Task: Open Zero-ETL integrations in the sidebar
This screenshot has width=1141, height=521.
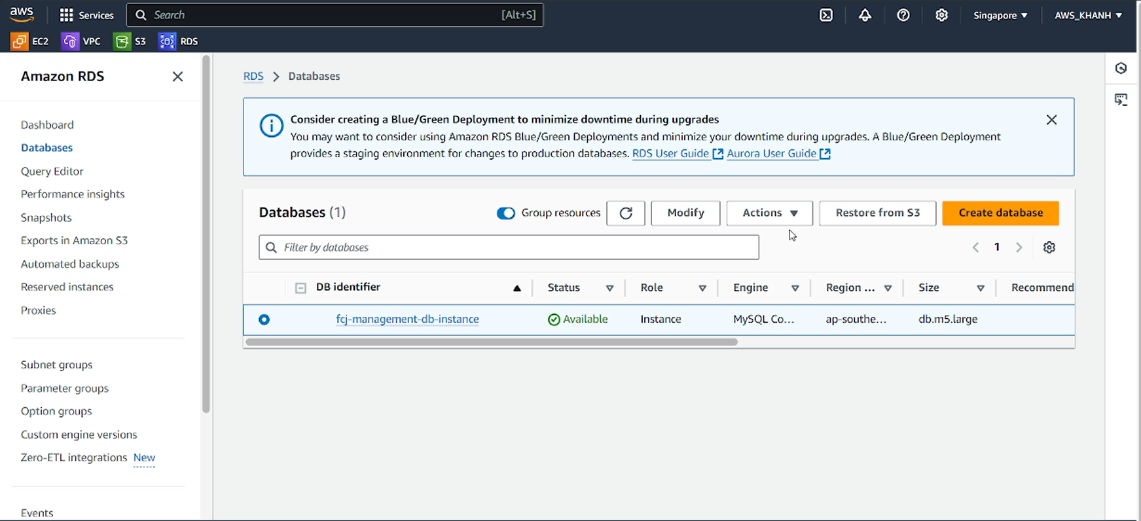Action: 74,458
